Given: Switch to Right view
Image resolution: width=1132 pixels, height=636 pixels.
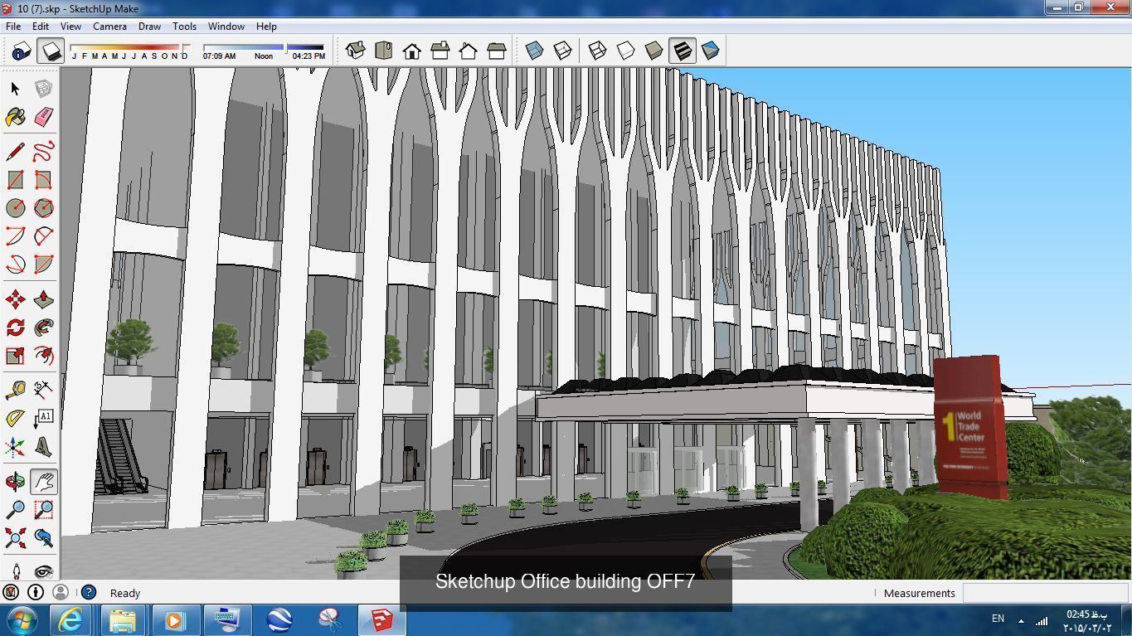Looking at the screenshot, I should click(440, 51).
